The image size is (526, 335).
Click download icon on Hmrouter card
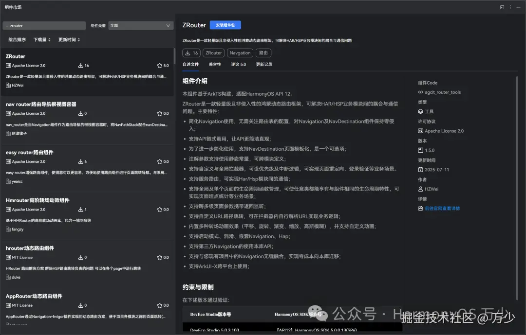[81, 210]
